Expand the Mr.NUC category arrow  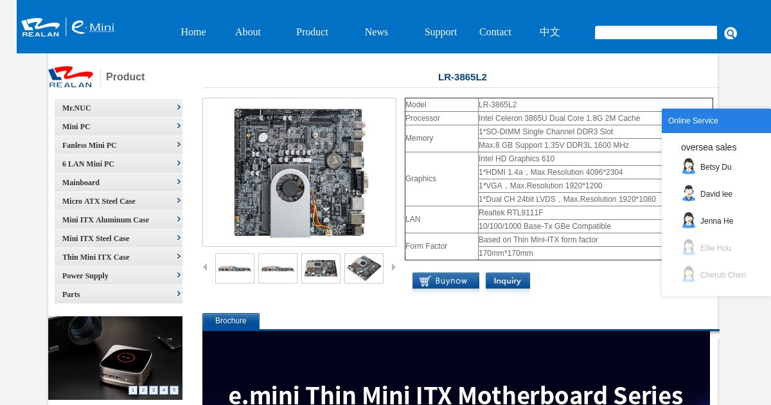point(179,107)
